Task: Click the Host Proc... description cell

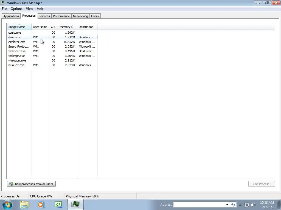Action: point(87,51)
